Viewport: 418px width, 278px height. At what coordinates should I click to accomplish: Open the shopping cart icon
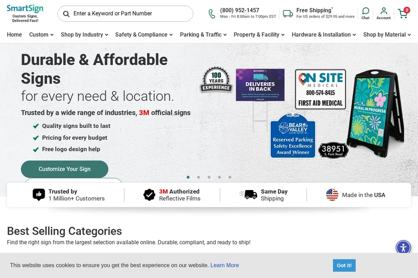coord(404,13)
